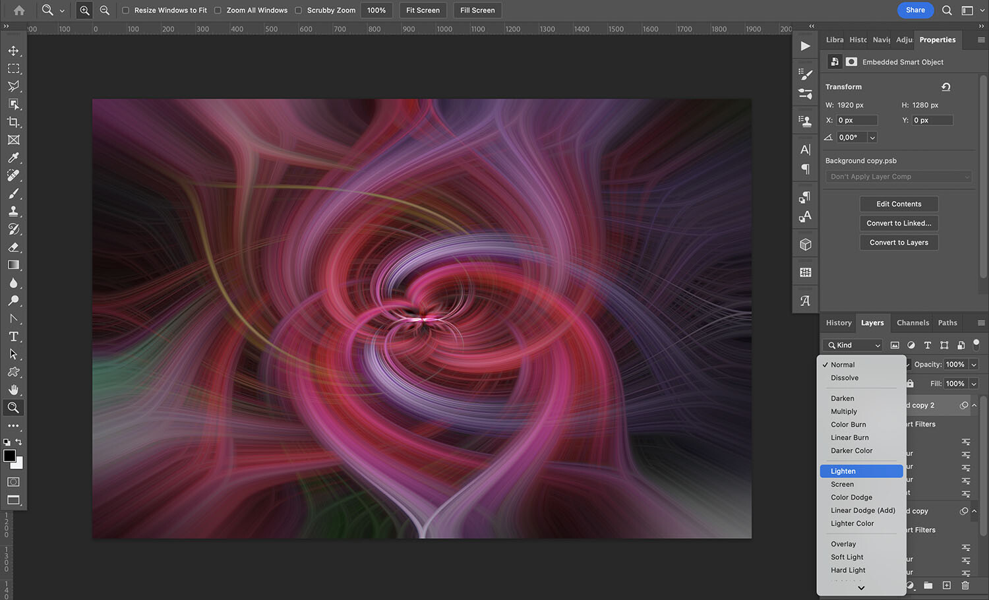Select the Eyedropper tool
This screenshot has width=989, height=600.
pyautogui.click(x=13, y=158)
